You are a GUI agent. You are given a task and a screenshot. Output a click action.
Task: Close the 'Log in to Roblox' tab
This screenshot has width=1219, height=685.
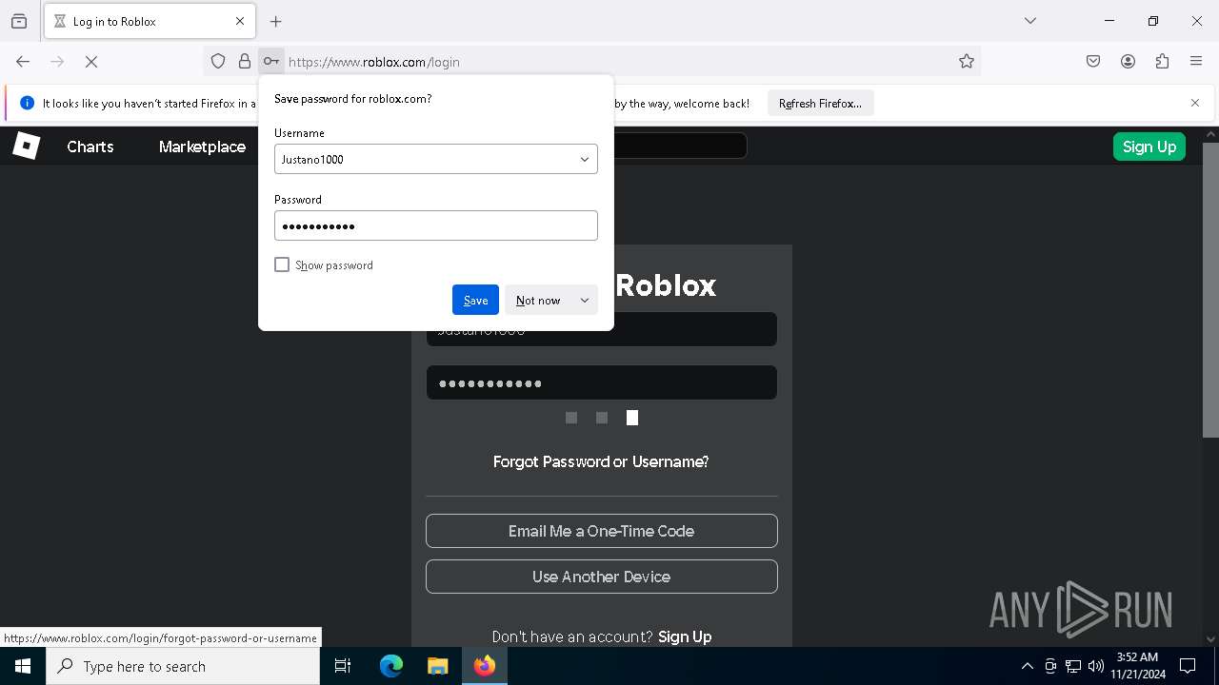240,21
